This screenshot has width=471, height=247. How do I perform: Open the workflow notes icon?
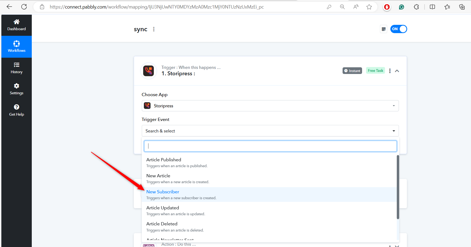click(383, 29)
